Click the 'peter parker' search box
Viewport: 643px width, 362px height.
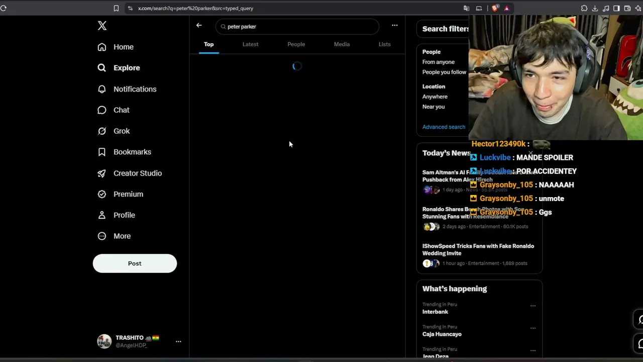tap(297, 26)
